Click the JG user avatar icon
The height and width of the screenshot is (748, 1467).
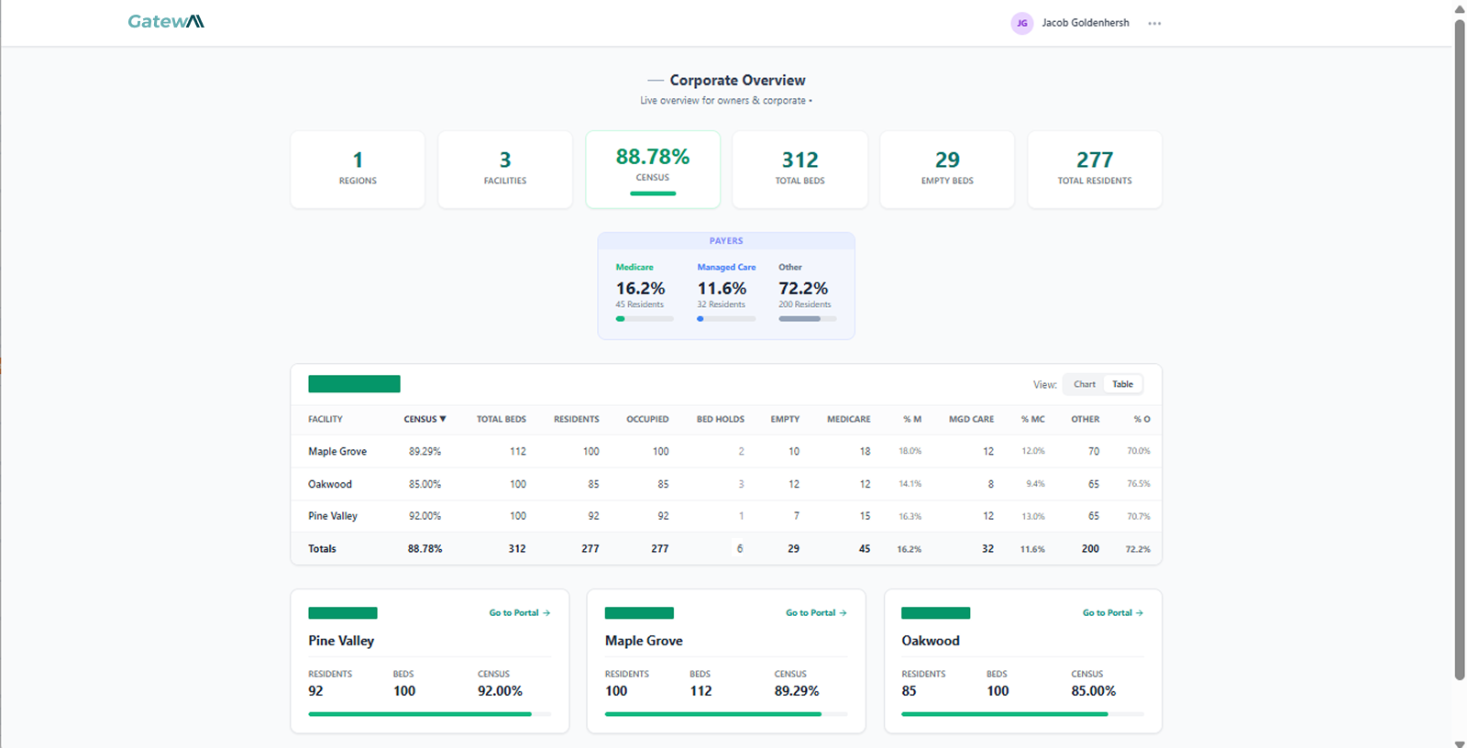(1021, 23)
